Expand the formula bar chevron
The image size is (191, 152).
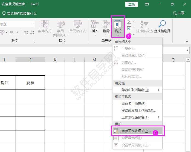(x=187, y=50)
